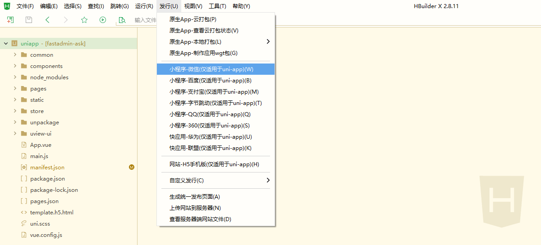The width and height of the screenshot is (541, 245).
Task: Choose 查看服务器端网站文件(D)
Action: coord(215,219)
